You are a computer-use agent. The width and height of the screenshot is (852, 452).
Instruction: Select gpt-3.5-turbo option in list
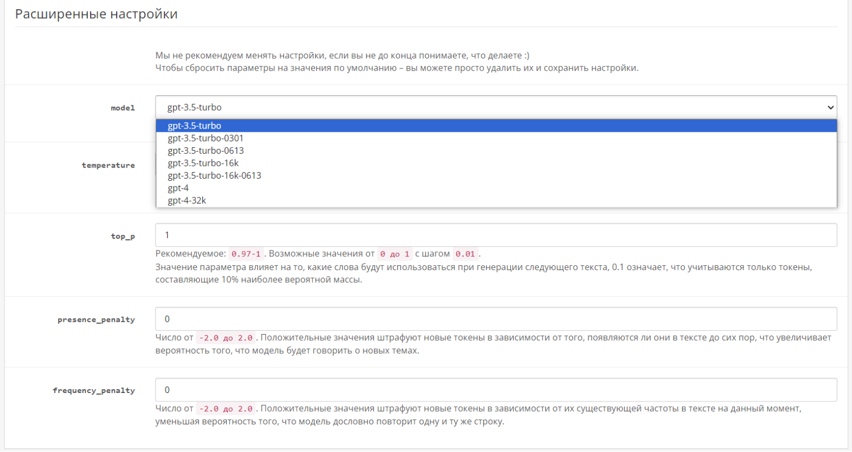(x=496, y=125)
